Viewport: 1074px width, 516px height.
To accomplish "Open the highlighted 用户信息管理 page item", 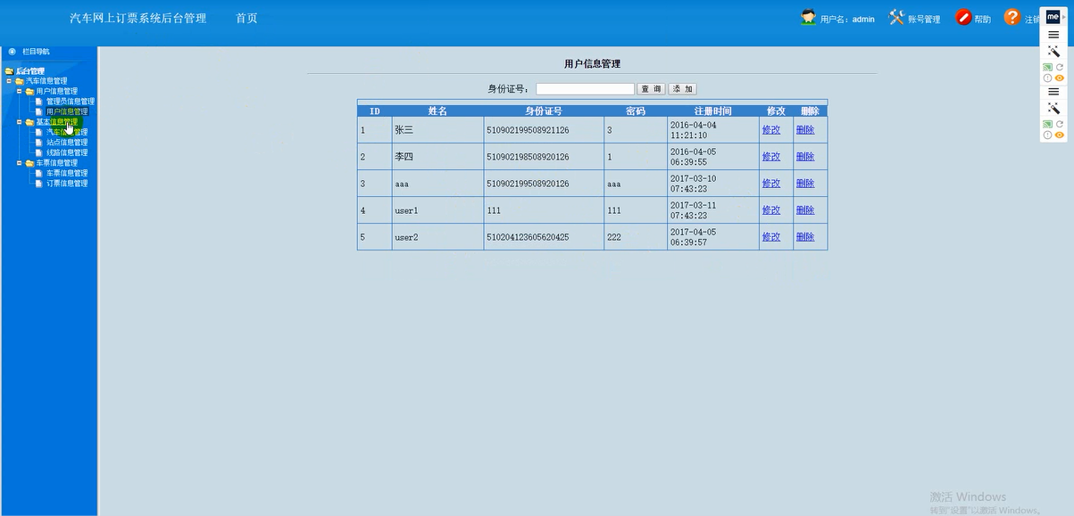I will [x=67, y=112].
